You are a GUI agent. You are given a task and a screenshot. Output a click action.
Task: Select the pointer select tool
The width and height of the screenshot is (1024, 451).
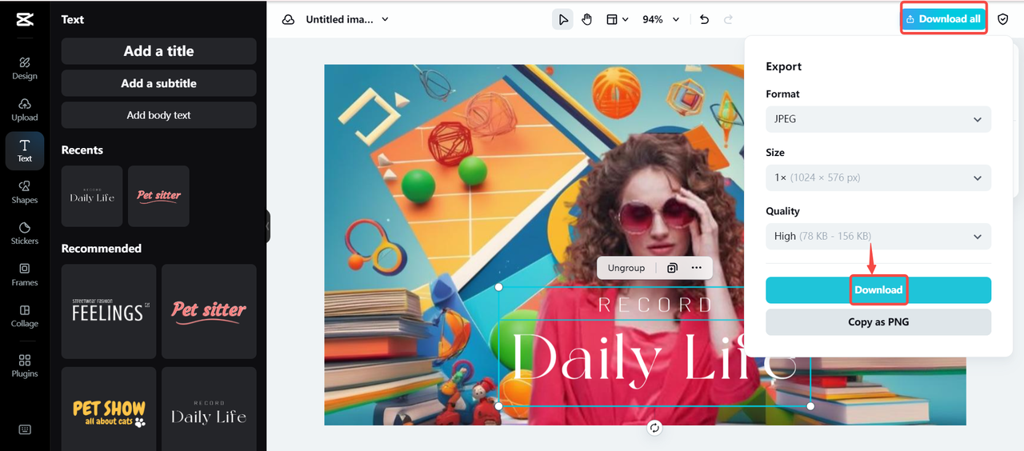[563, 19]
